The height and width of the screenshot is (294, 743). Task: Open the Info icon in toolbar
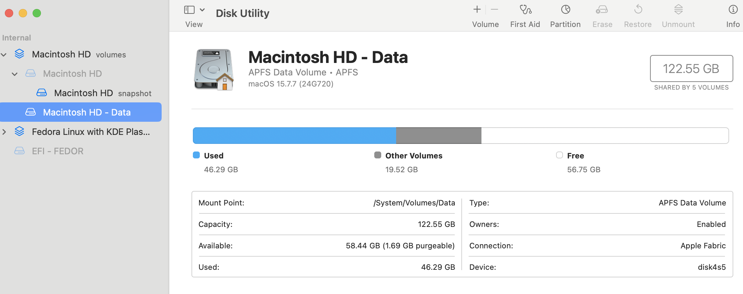733,10
